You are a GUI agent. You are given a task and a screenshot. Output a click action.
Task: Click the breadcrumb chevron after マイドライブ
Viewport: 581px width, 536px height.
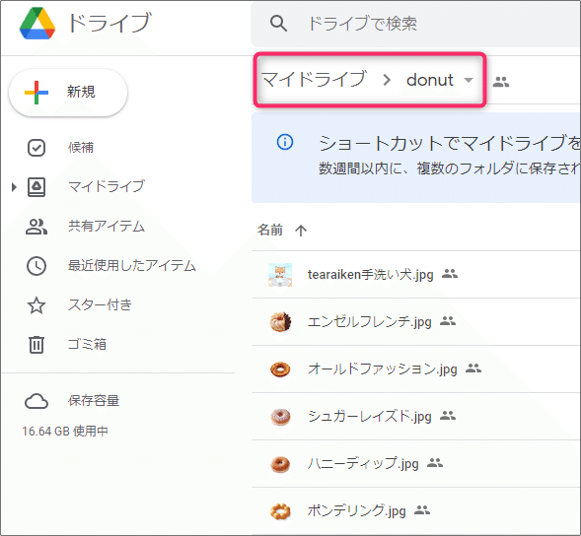tap(387, 80)
